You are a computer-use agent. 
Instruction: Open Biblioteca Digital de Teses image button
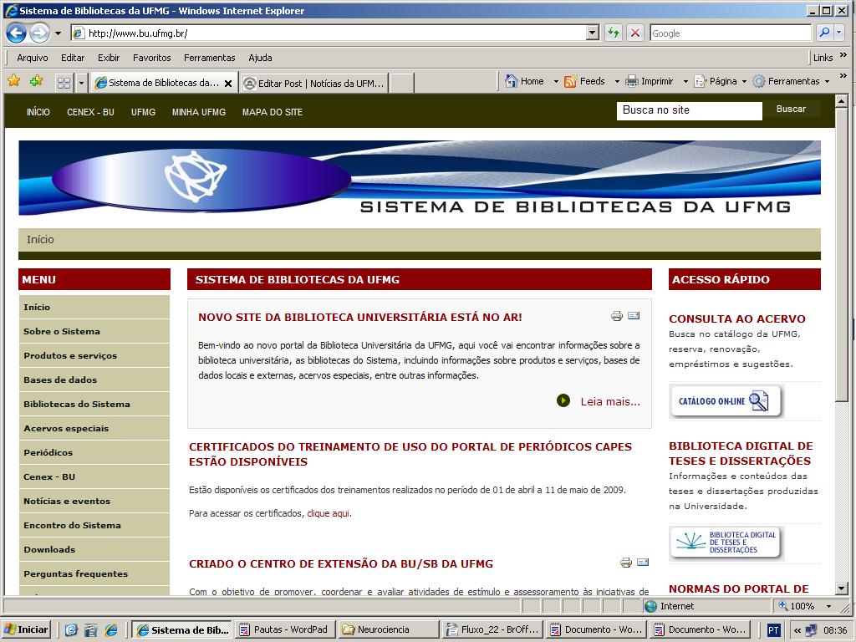coord(726,543)
